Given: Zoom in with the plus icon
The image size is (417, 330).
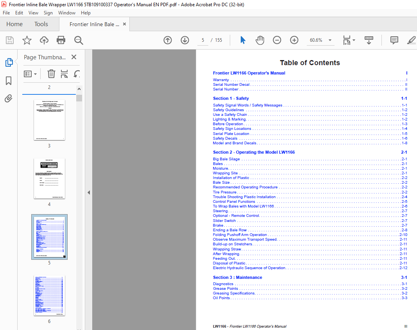Looking at the screenshot, I should pos(294,40).
